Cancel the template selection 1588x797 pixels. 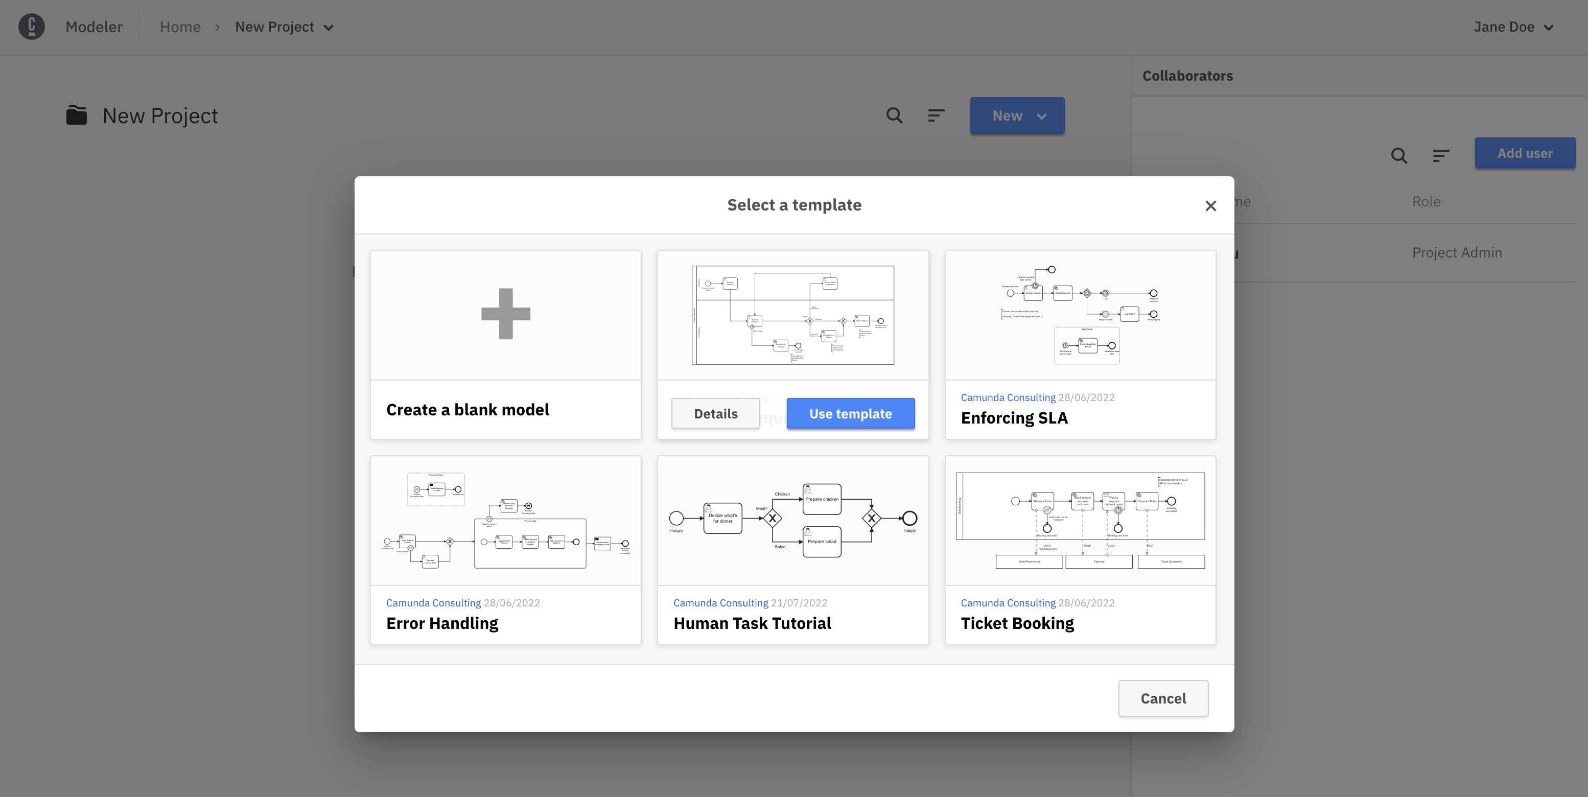pyautogui.click(x=1163, y=698)
